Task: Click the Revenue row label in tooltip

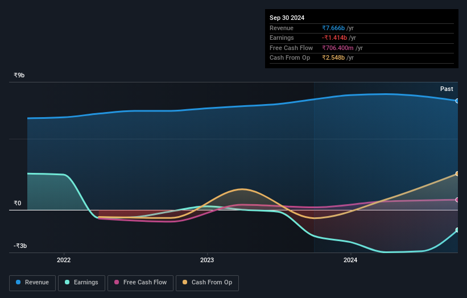Action: click(x=282, y=28)
